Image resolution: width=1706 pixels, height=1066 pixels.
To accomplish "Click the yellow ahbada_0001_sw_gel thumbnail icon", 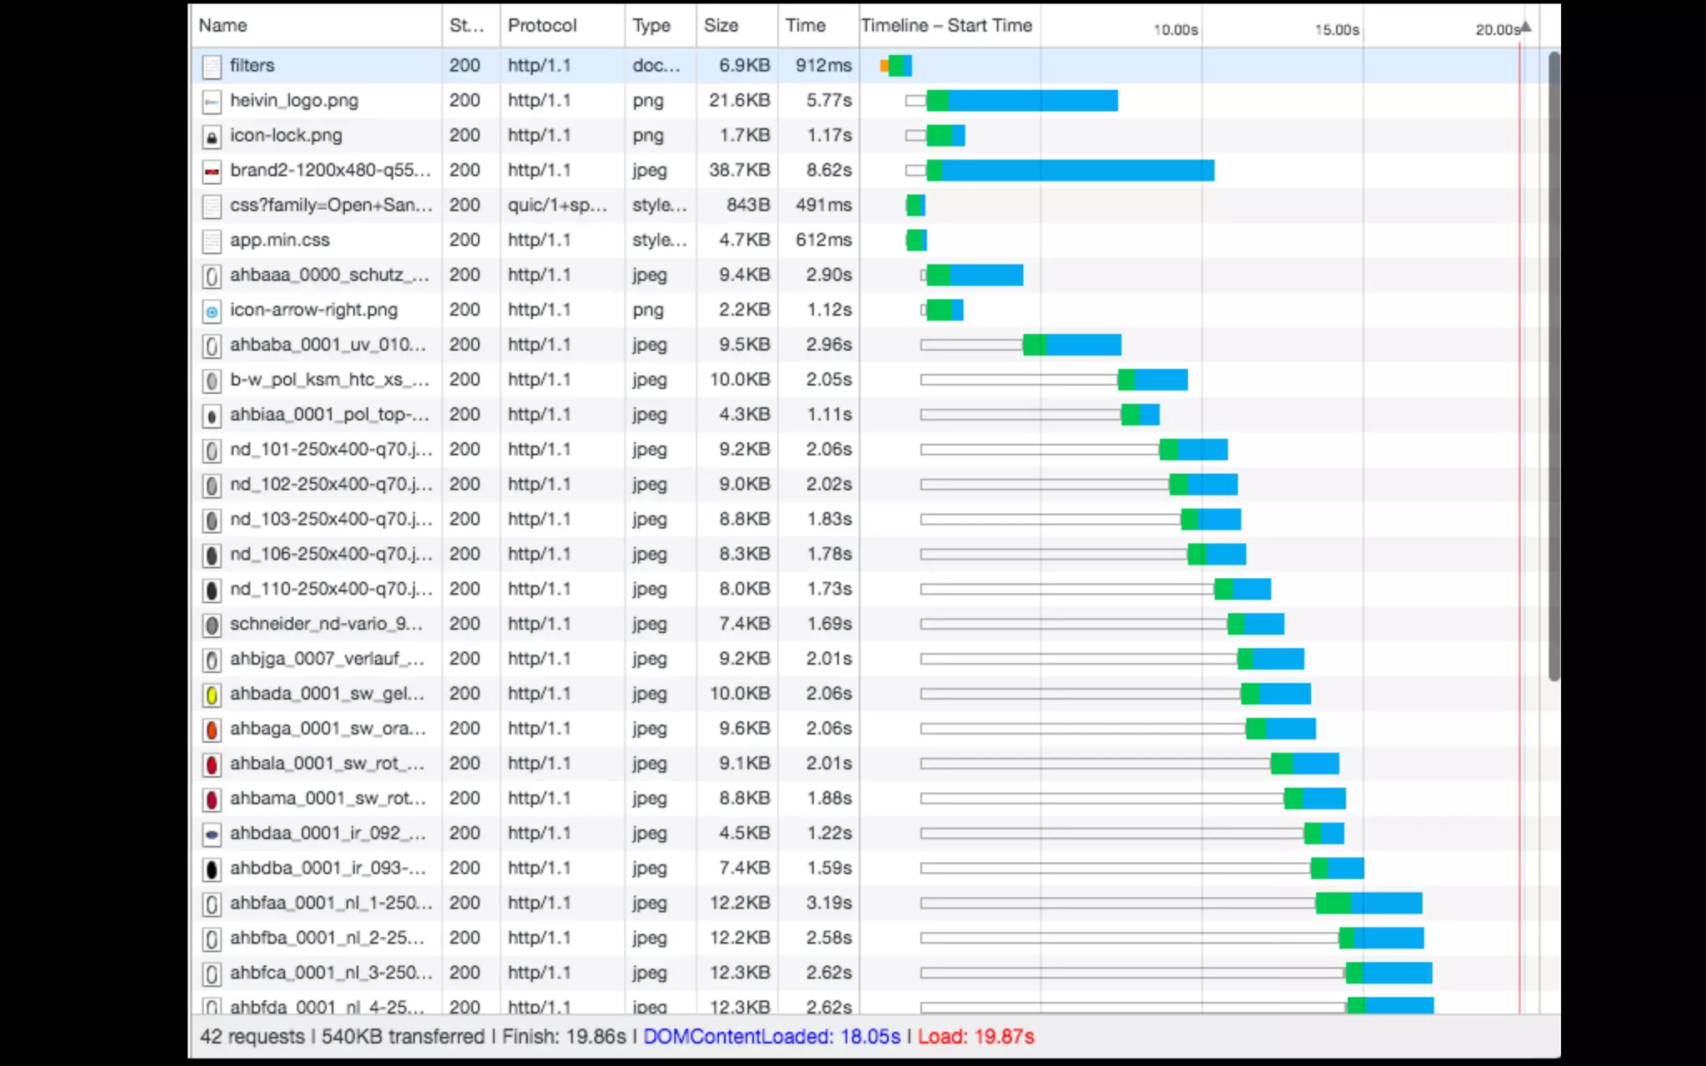I will (212, 694).
